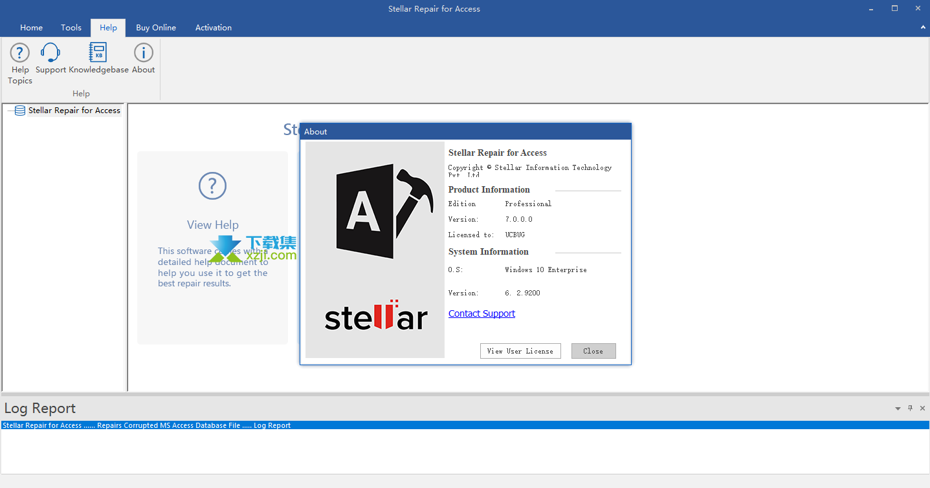930x488 pixels.
Task: Close the Log Report panel
Action: click(922, 408)
